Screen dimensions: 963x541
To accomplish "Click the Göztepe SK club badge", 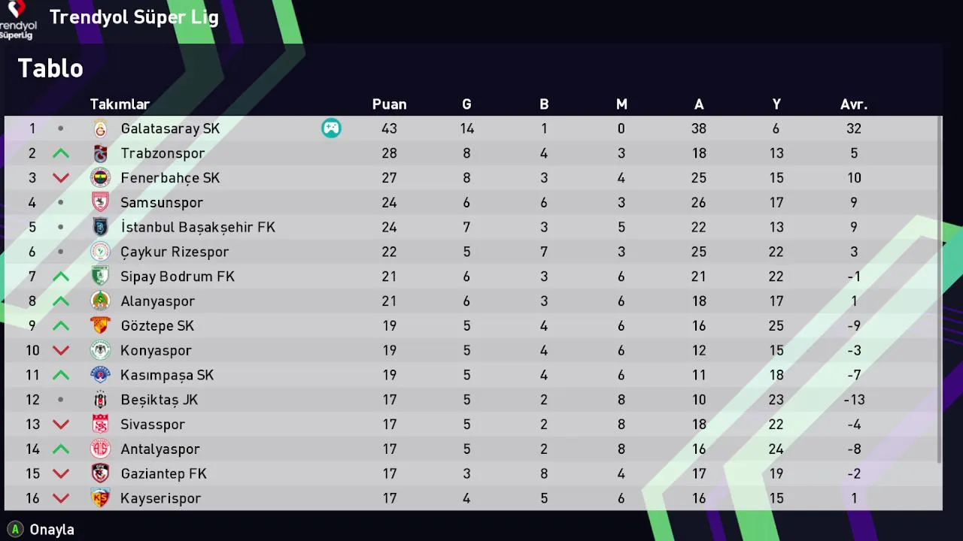I will (x=100, y=326).
